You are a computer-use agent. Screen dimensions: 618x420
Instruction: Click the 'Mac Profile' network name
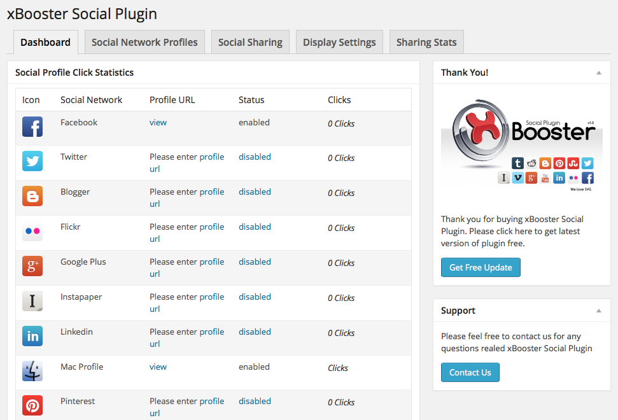click(x=82, y=367)
